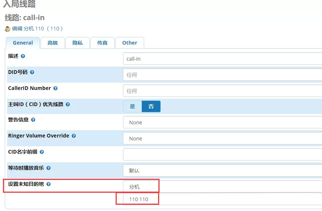Expand the 等待时播放音乐 默认 dropdown
This screenshot has width=322, height=211.
pyautogui.click(x=222, y=171)
